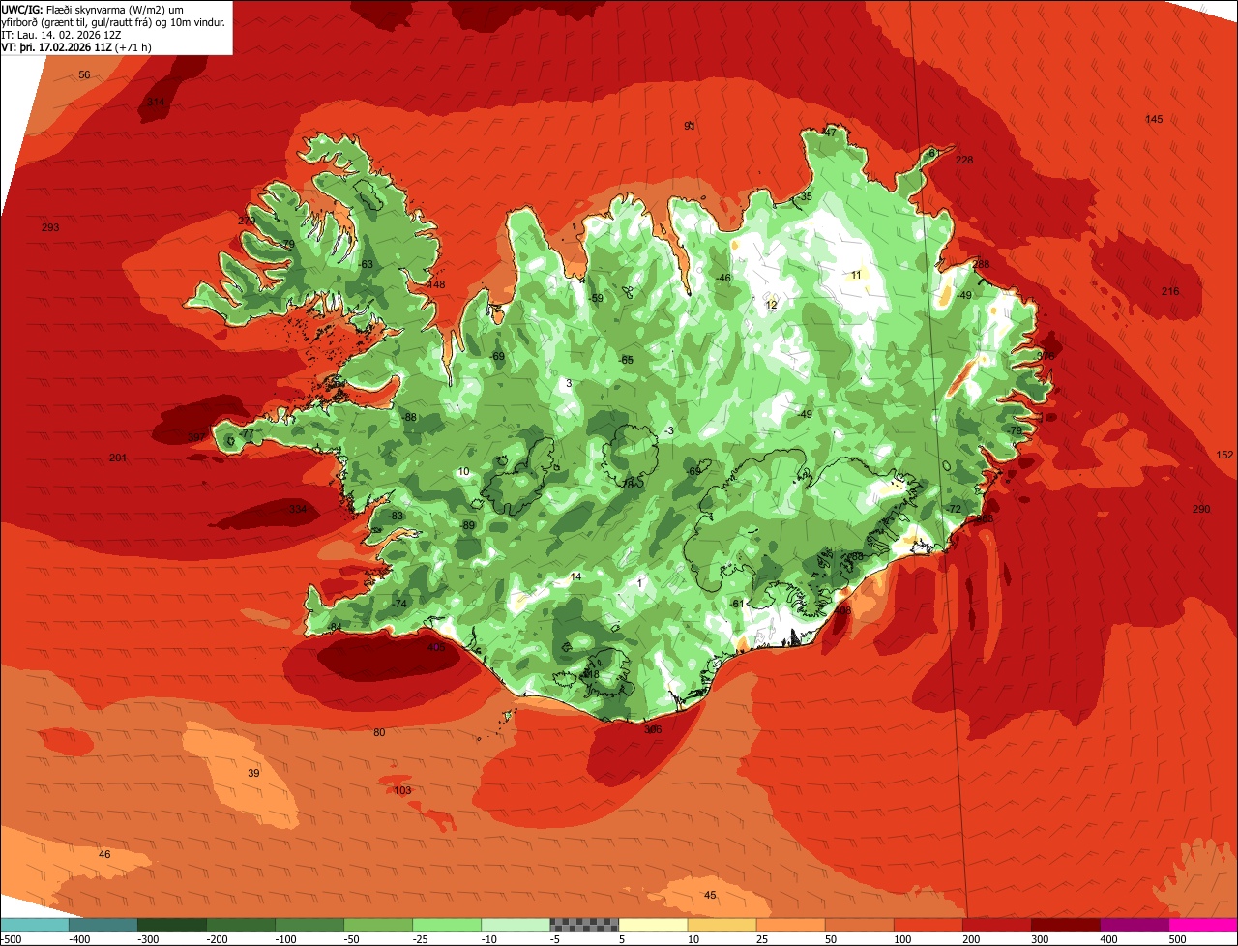Select the inland value 14
The height and width of the screenshot is (946, 1238).
575,576
